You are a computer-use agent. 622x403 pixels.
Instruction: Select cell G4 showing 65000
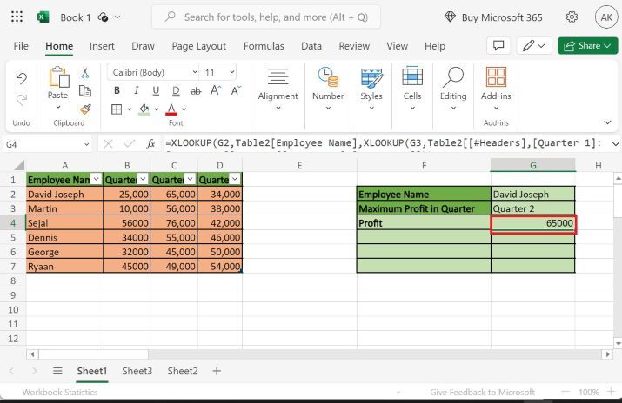[533, 223]
